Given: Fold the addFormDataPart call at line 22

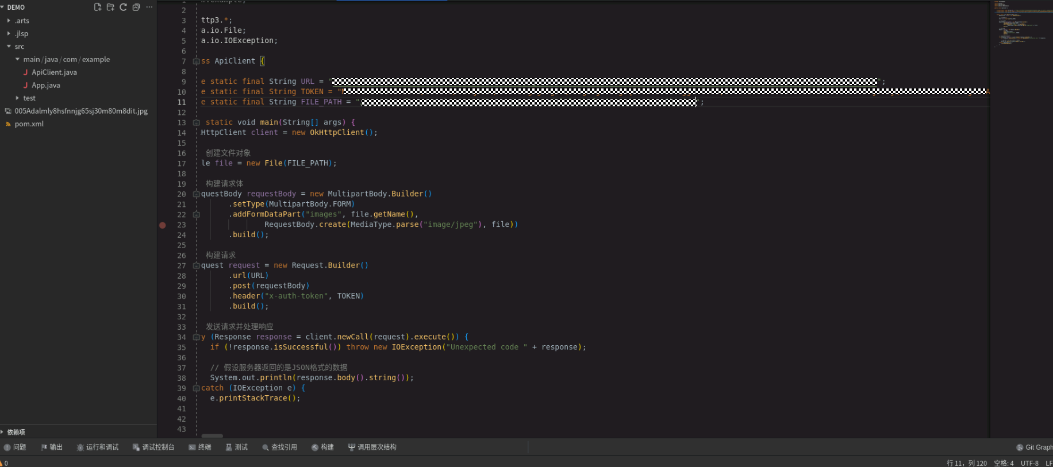Looking at the screenshot, I should (x=197, y=215).
